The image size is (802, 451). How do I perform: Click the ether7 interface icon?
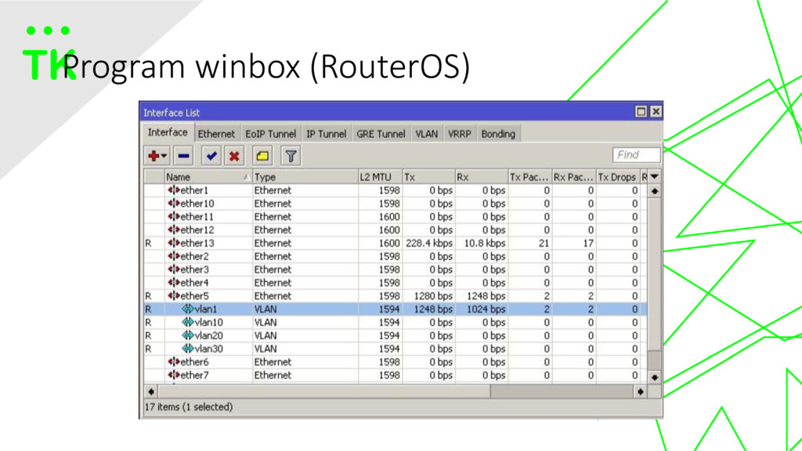[x=174, y=375]
